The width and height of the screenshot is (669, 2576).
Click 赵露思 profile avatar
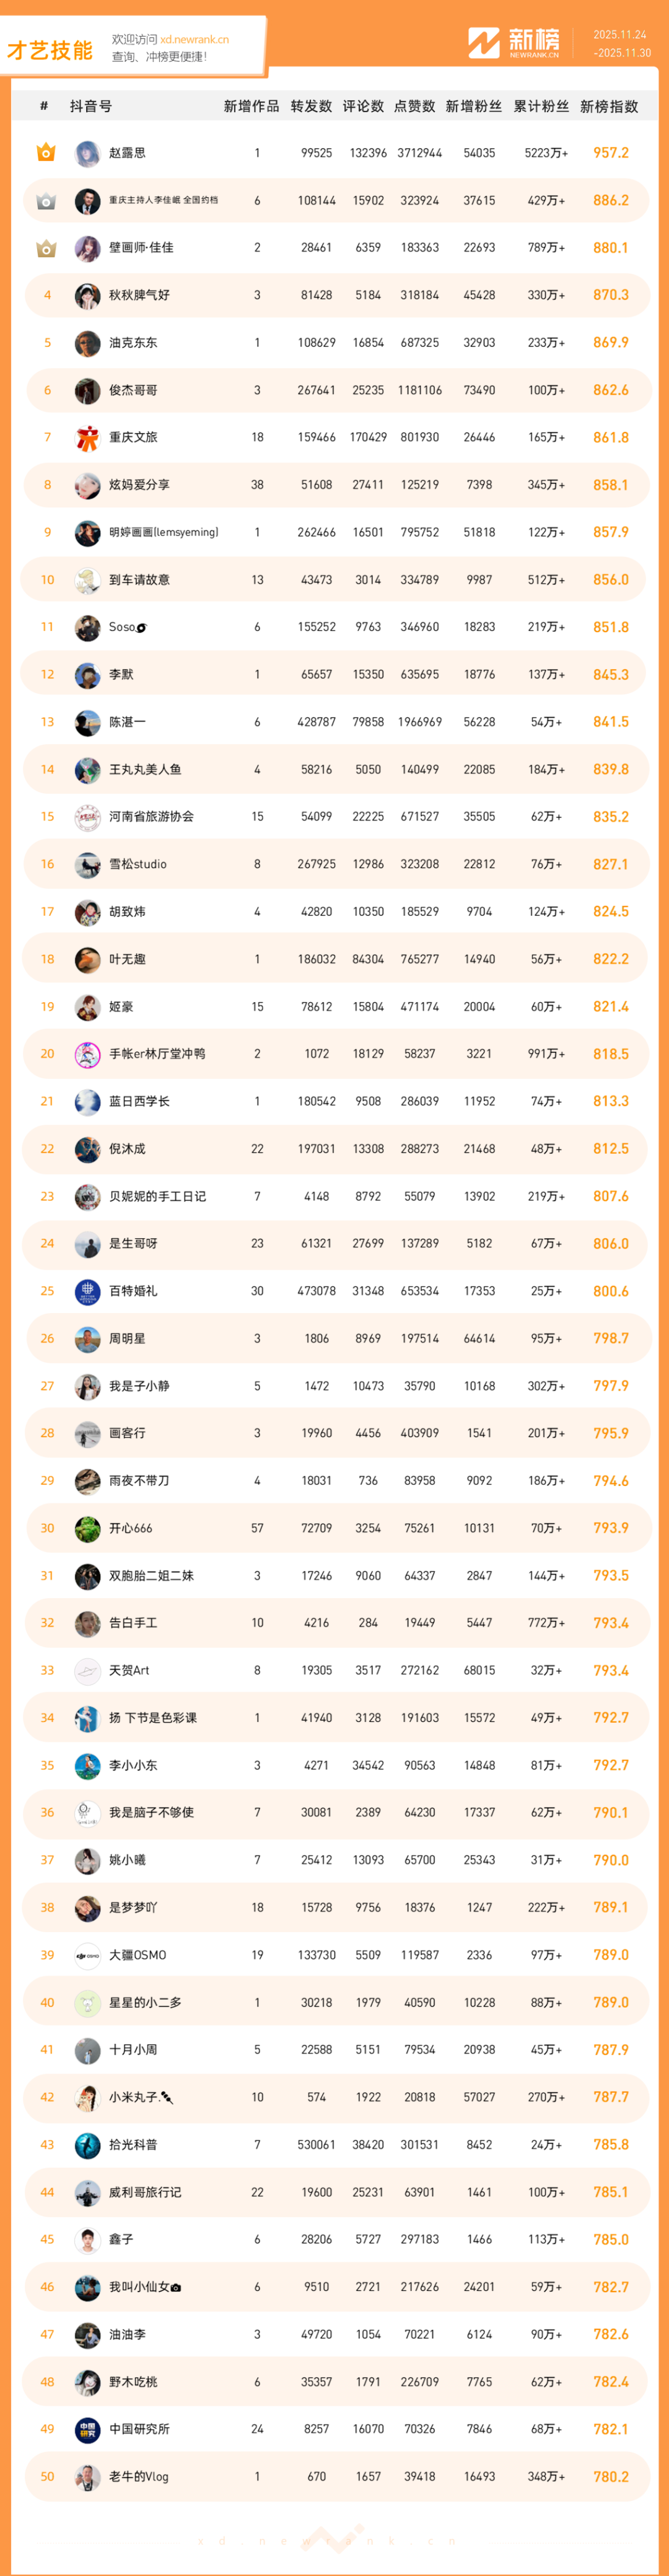click(87, 153)
